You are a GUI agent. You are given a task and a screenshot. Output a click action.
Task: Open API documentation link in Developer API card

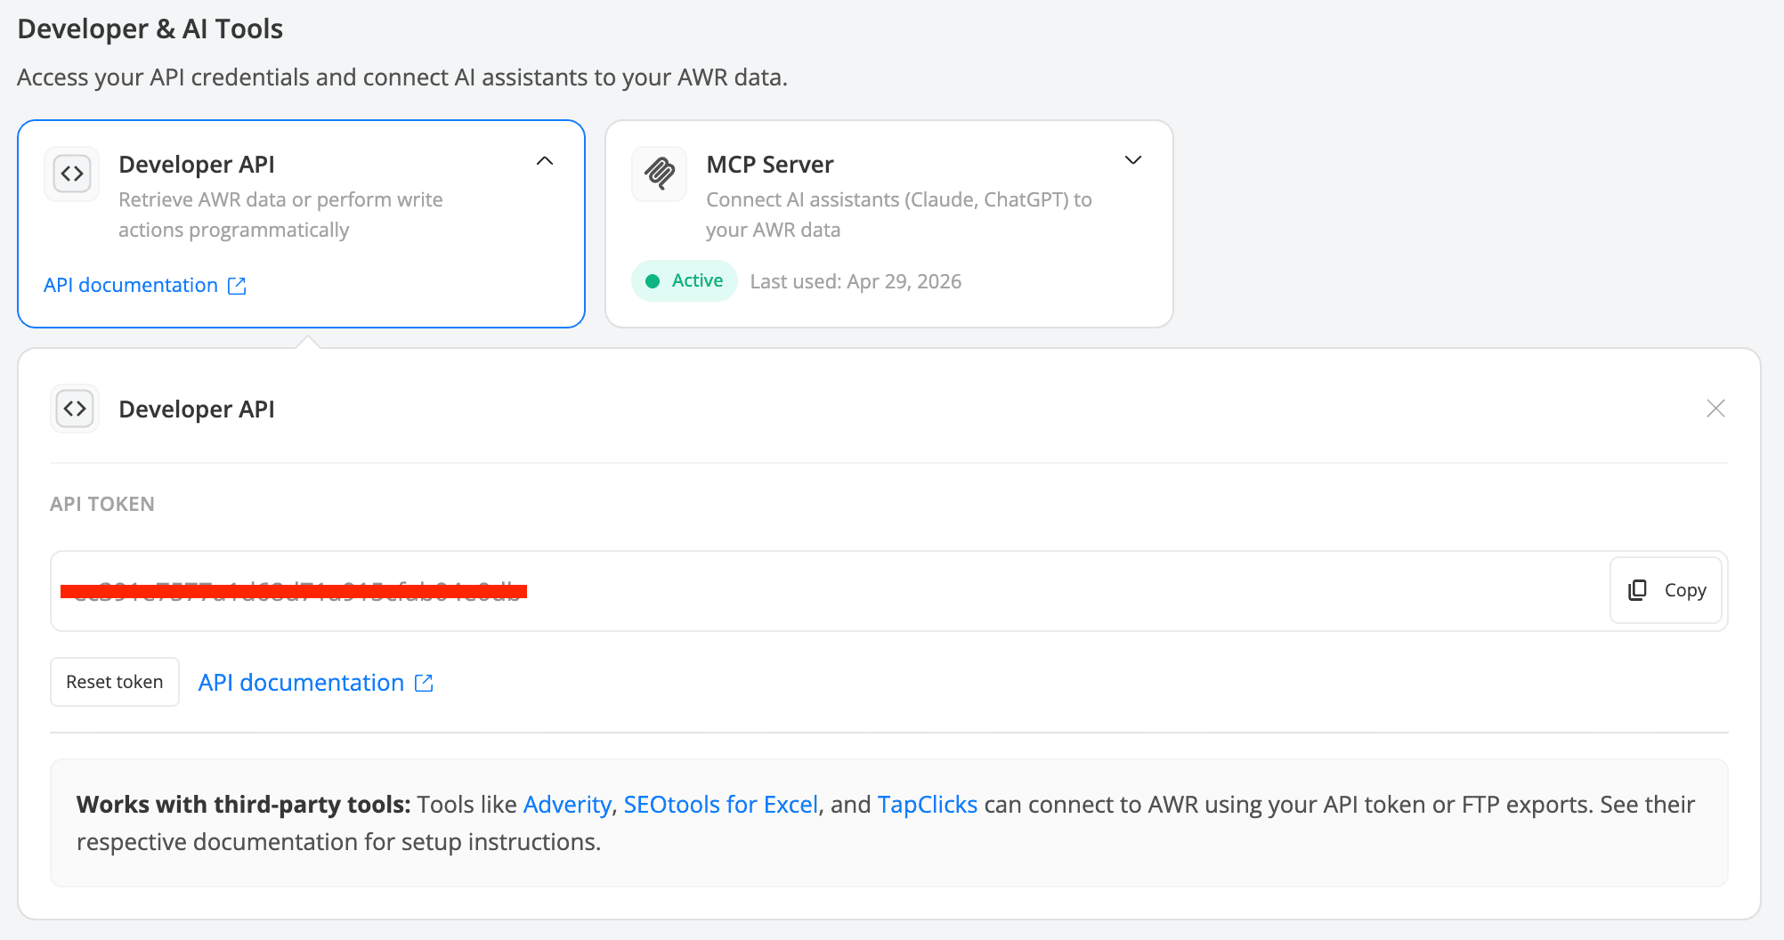(x=131, y=285)
